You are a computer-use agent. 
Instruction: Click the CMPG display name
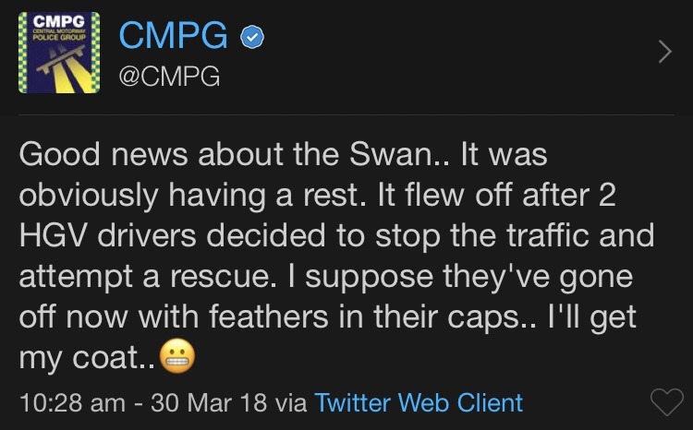175,37
